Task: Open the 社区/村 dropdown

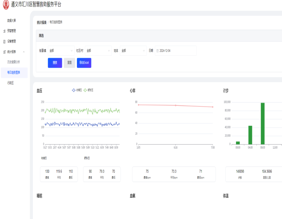Action: coord(98,51)
